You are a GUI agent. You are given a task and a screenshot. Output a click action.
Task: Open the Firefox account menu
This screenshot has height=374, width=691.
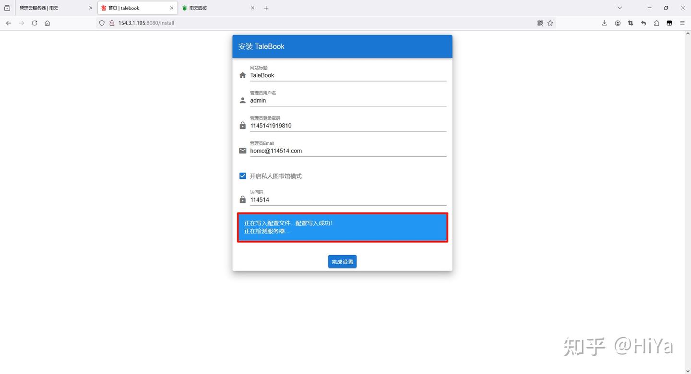618,23
